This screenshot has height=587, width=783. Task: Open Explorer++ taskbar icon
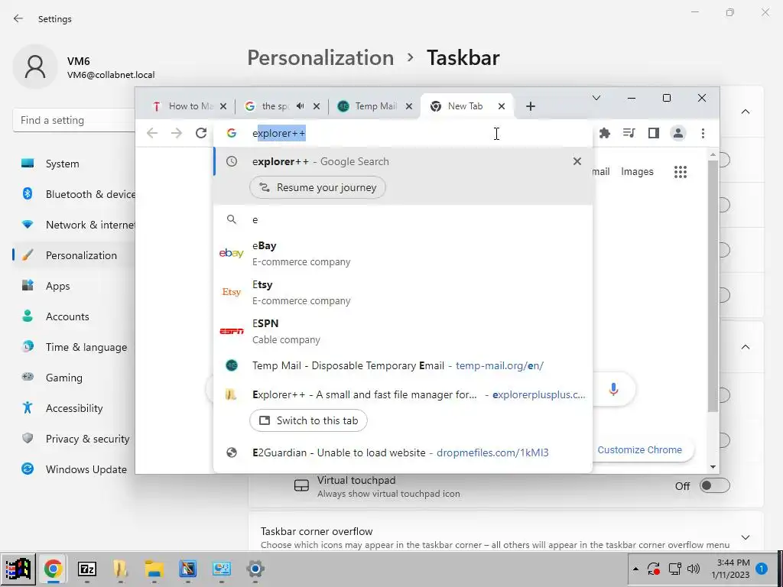(120, 569)
